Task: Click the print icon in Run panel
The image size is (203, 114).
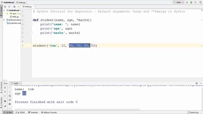Action: (10, 104)
